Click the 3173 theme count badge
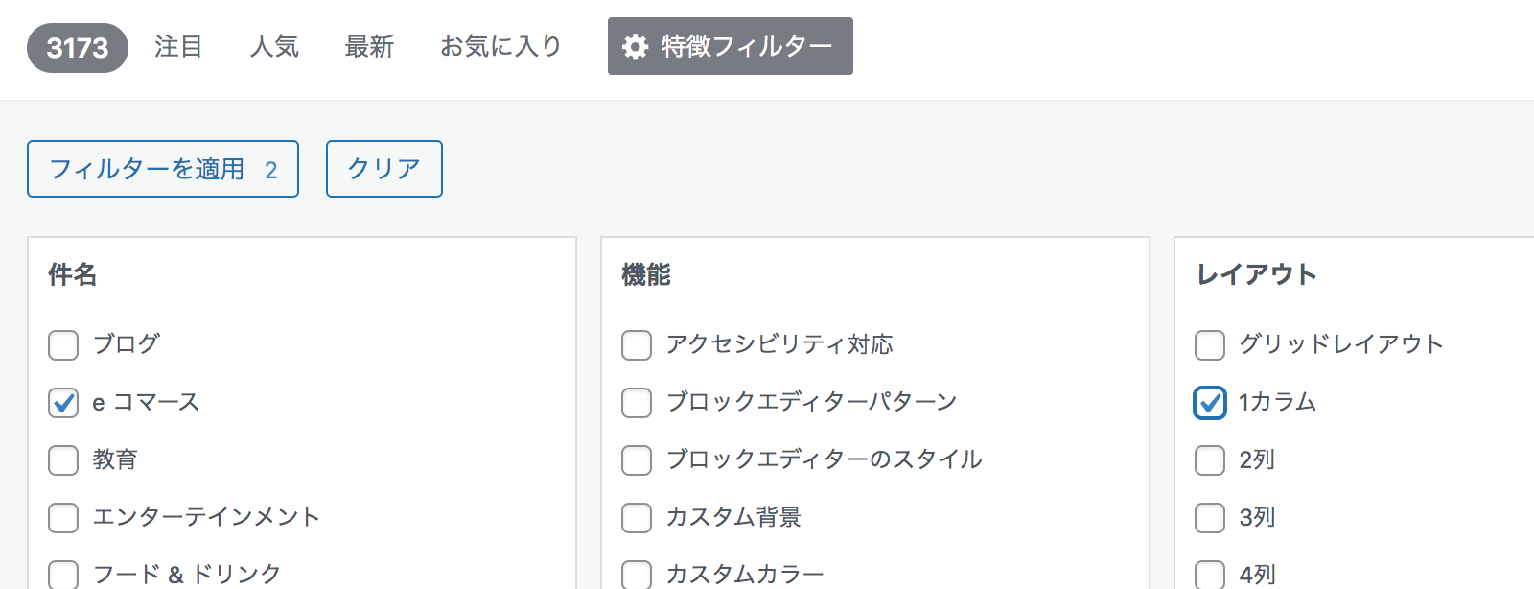This screenshot has height=589, width=1534. 78,48
